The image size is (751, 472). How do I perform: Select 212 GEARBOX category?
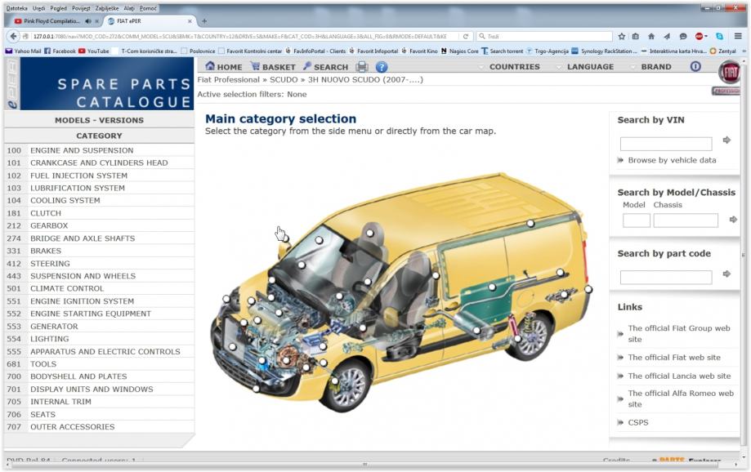(x=99, y=225)
